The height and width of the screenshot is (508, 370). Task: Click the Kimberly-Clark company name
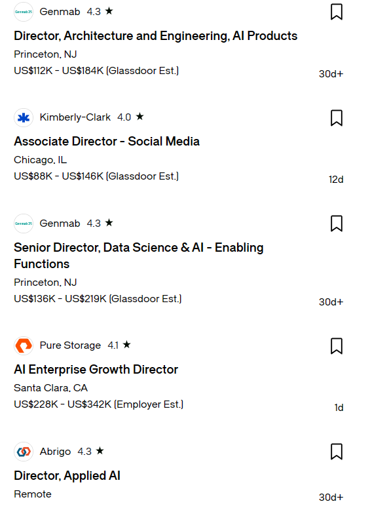click(75, 117)
